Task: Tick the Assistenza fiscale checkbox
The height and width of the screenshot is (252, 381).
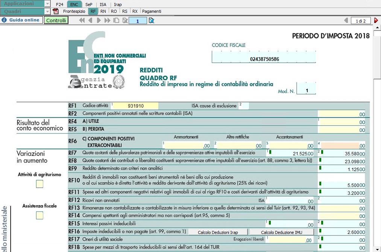Action: pyautogui.click(x=39, y=215)
